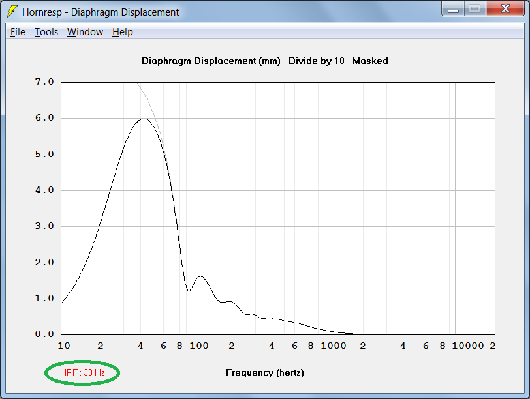Click the secondary curve bump near 100 Hz
Screen dimensions: 530x399
coord(201,276)
